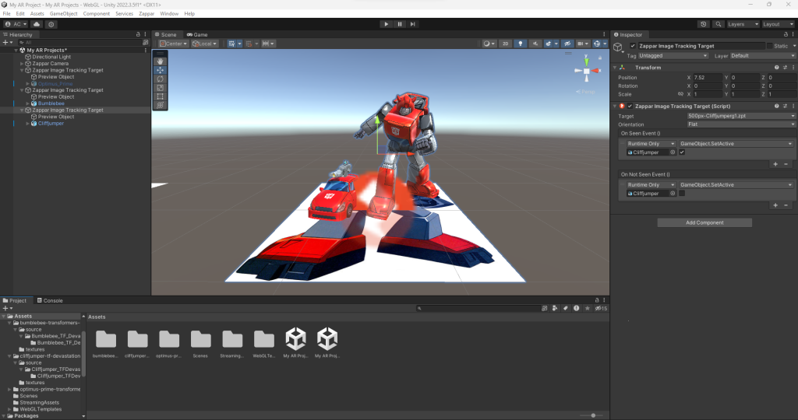Toggle scene lighting lightbulb icon
Viewport: 798px width, 420px height.
[521, 44]
